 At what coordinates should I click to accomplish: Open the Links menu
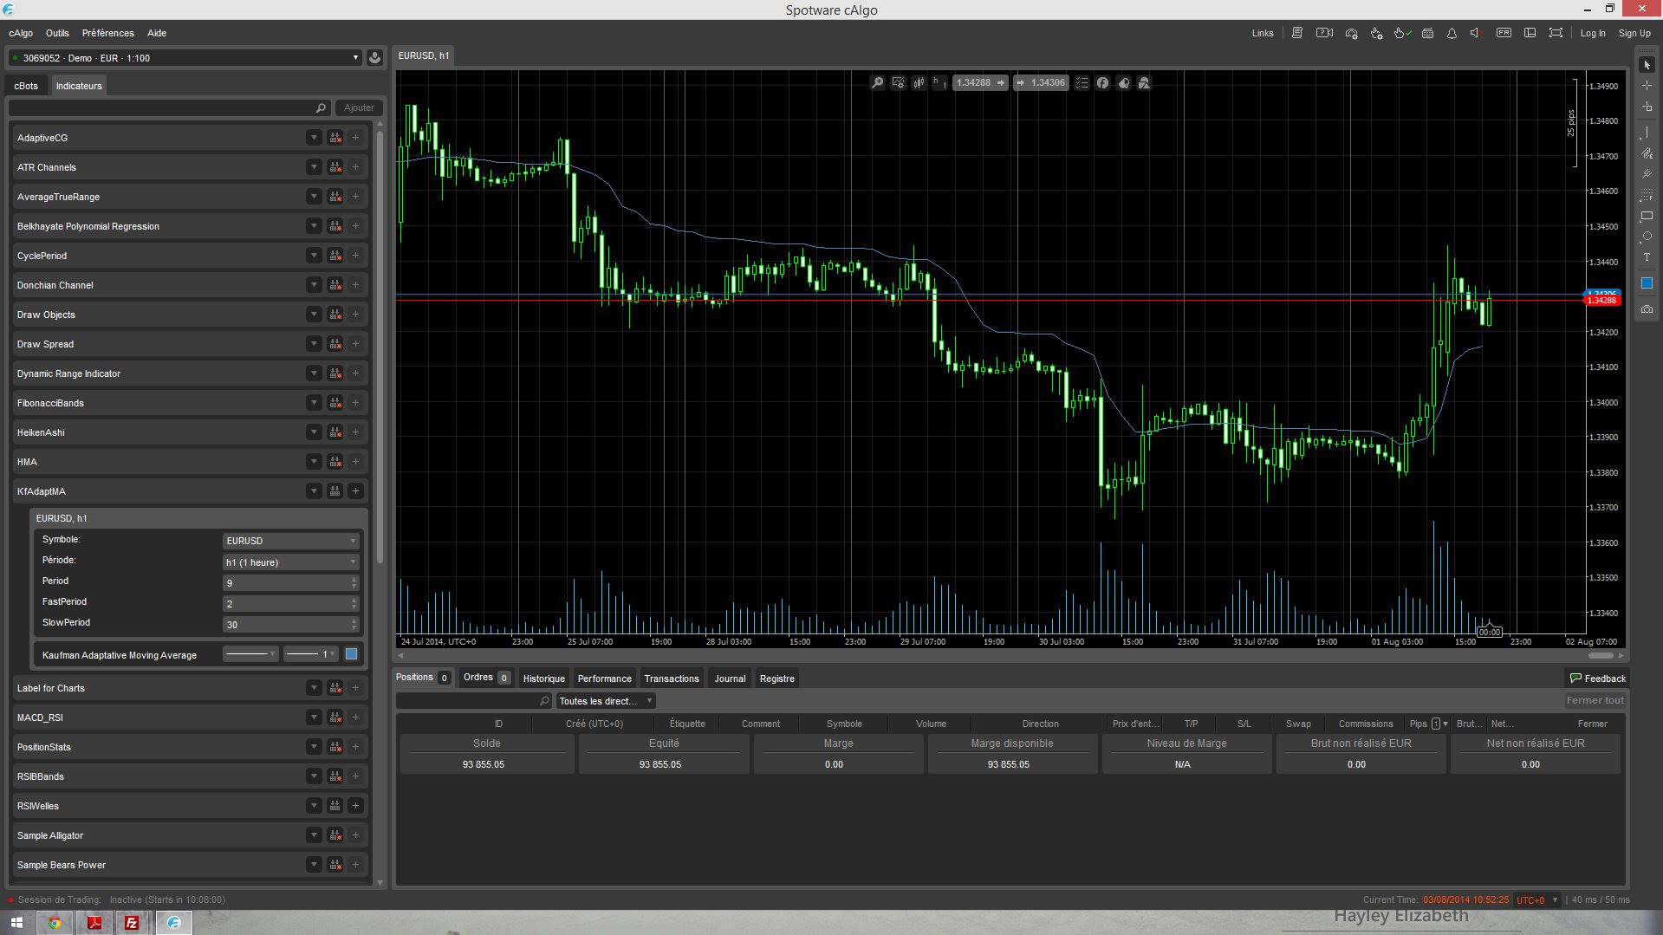point(1263,33)
